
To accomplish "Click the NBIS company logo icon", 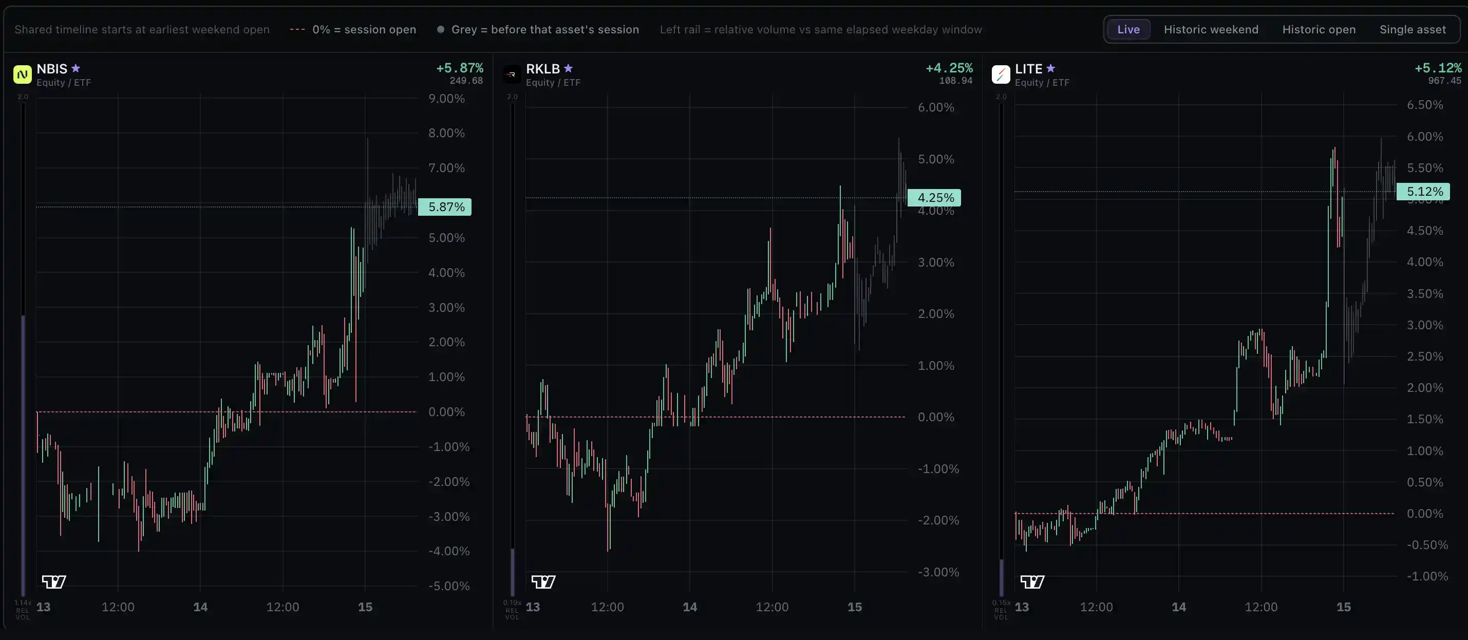I will (22, 74).
